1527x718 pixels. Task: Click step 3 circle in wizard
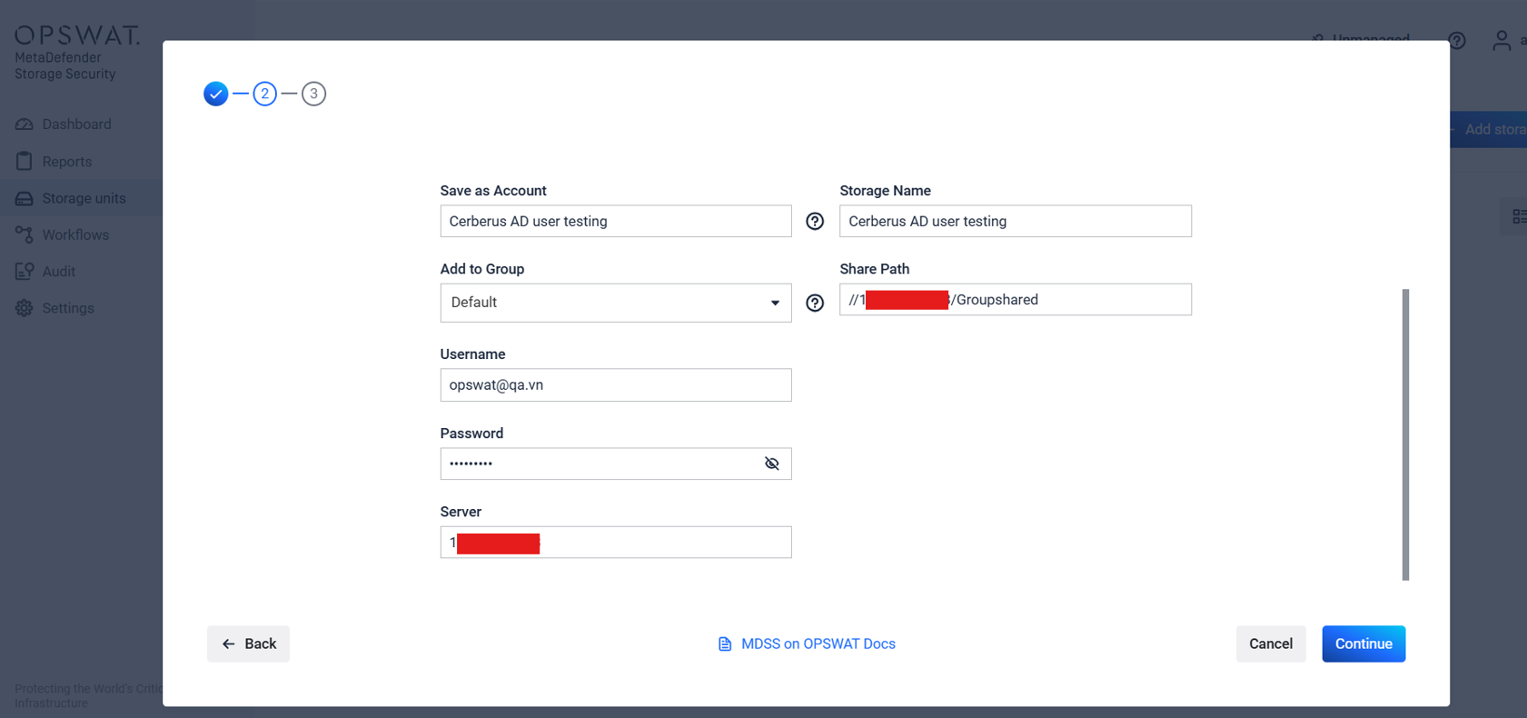point(313,94)
